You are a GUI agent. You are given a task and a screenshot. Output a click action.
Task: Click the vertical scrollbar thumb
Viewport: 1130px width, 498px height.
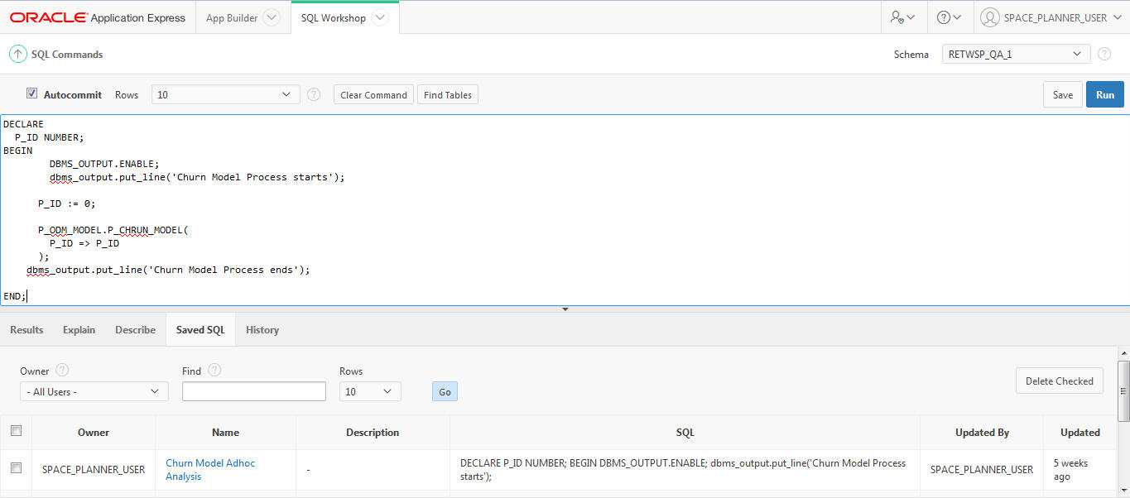[1123, 390]
